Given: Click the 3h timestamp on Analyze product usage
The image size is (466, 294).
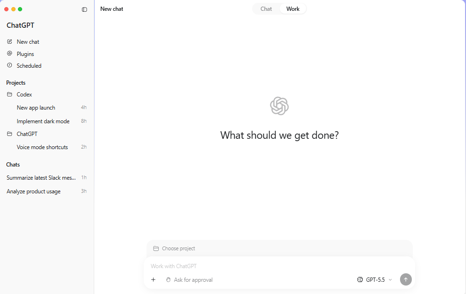Looking at the screenshot, I should click(84, 191).
